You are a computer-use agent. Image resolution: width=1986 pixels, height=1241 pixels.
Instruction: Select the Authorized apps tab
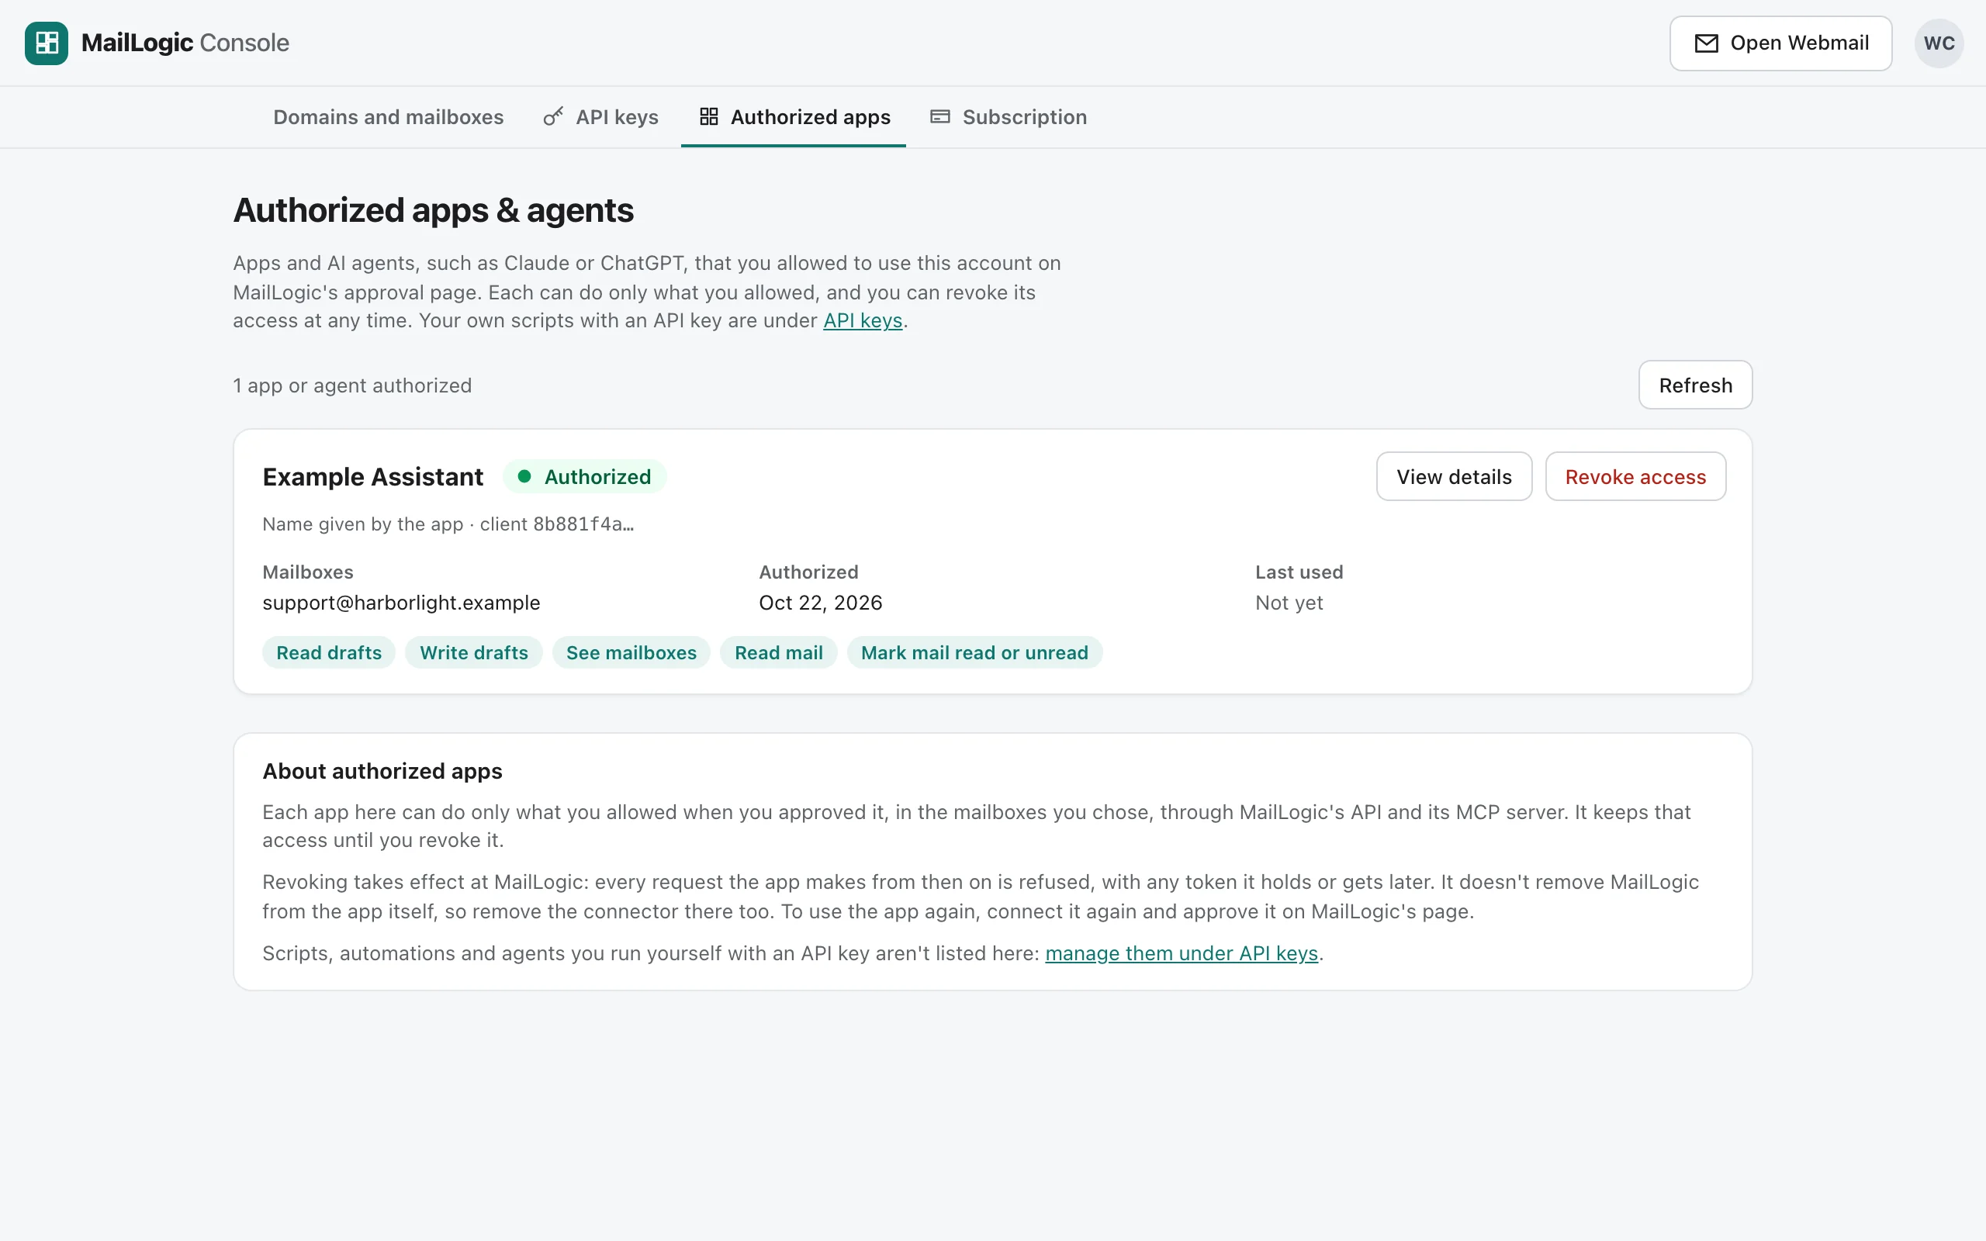tap(794, 116)
